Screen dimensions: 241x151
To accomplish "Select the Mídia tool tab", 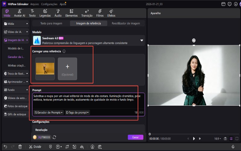I will (7, 13).
